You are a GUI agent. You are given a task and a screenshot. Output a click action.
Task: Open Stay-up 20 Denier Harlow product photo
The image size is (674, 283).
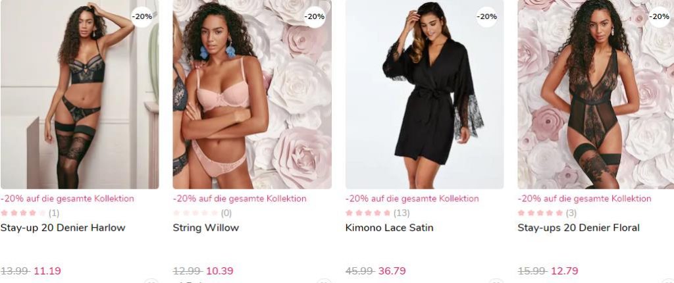80,94
